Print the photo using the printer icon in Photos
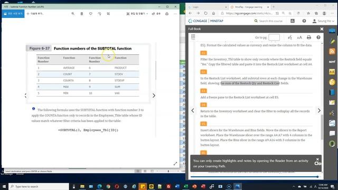The image size is (338, 190). [x=167, y=14]
